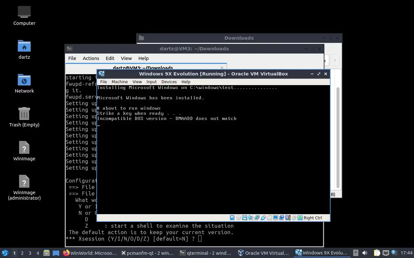Switch to virtual desktop 4
414x258 pixels.
click(38, 253)
